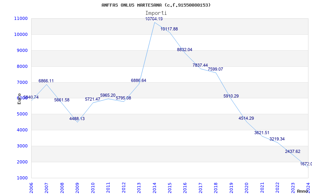Select the 3219.34 data label

(x=277, y=139)
